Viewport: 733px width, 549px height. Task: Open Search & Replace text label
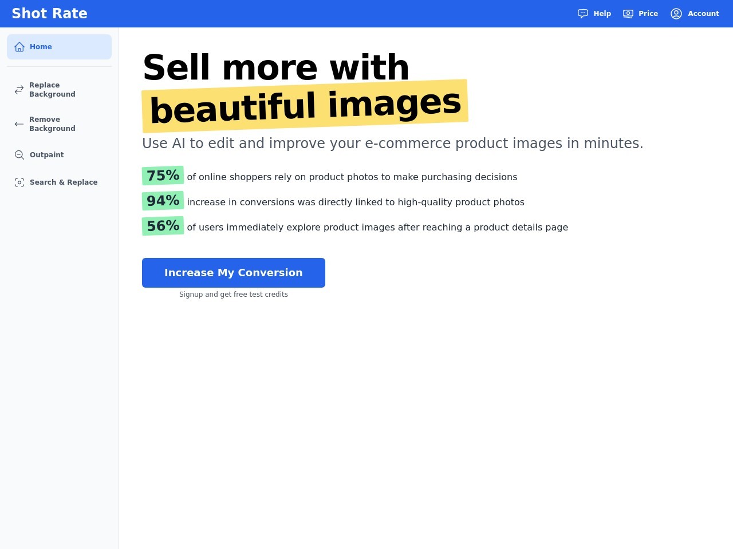[x=64, y=182]
